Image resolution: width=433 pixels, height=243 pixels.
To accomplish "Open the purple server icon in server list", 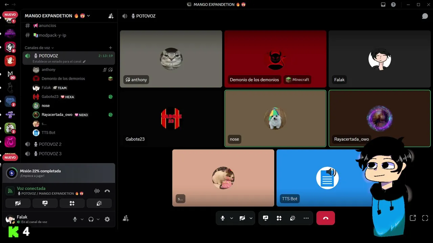I will [x=10, y=33].
